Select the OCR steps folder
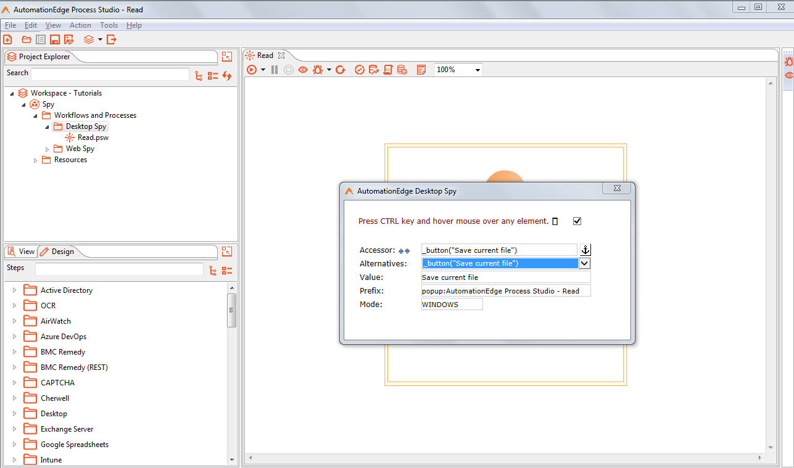Viewport: 794px width, 468px height. pyautogui.click(x=39, y=305)
